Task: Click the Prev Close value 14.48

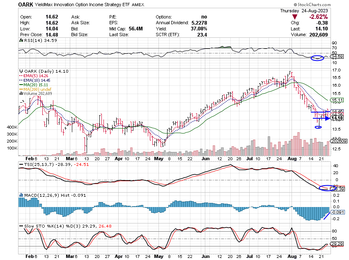Action: 52,35
